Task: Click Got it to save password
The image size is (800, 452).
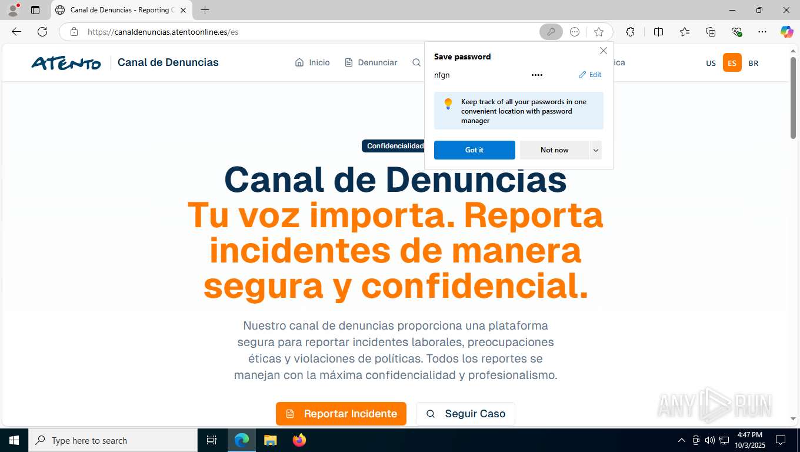Action: click(474, 150)
